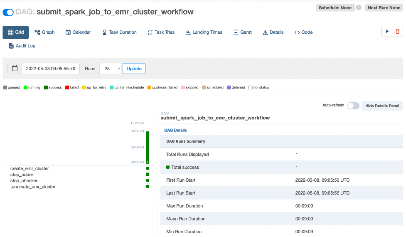
Task: Select the step_checker task row
Action: pos(24,181)
